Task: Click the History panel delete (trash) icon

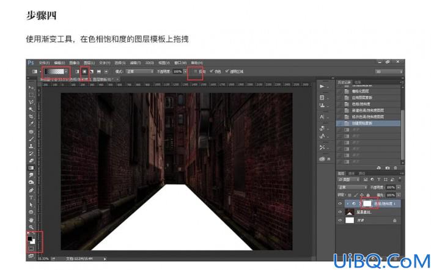Action: tap(396, 167)
